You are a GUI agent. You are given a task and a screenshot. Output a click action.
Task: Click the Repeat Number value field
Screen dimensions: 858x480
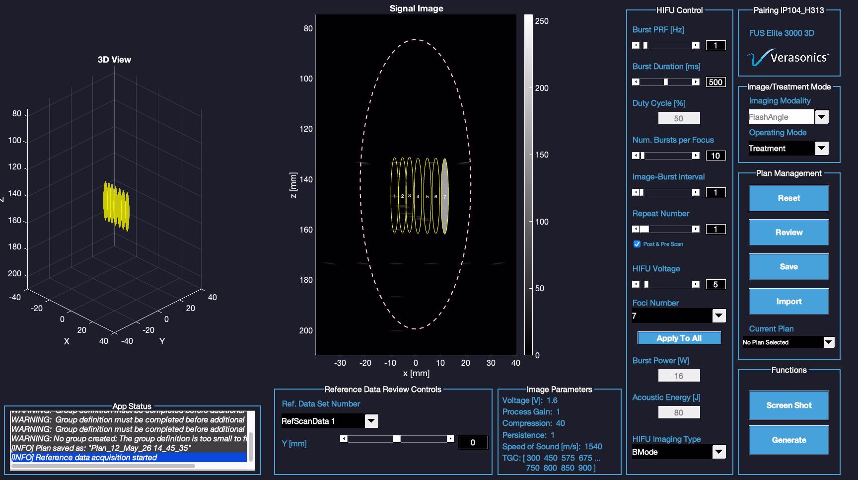pyautogui.click(x=715, y=229)
